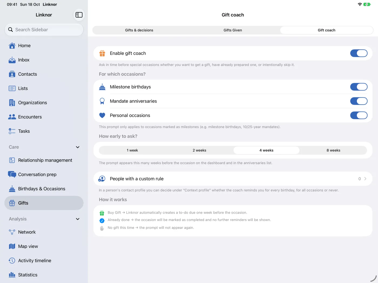The width and height of the screenshot is (378, 283).
Task: Open Network via its node-graph icon
Action: 12,232
